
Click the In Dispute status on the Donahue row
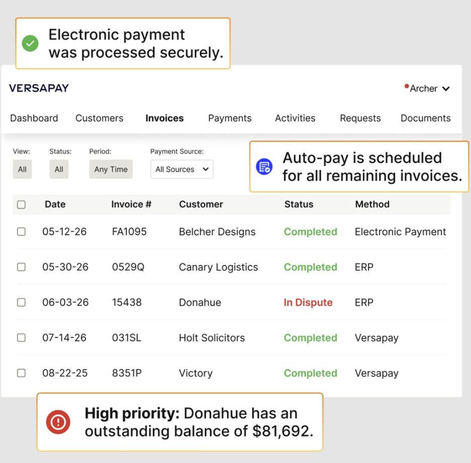point(308,302)
